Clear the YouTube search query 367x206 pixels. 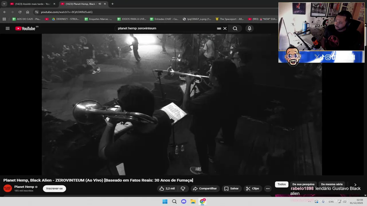[225, 28]
